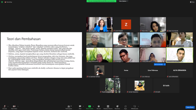The image size is (196, 110).
Task: Expand whiteboard options arrow next to Whiteboards
Action: 138,106
